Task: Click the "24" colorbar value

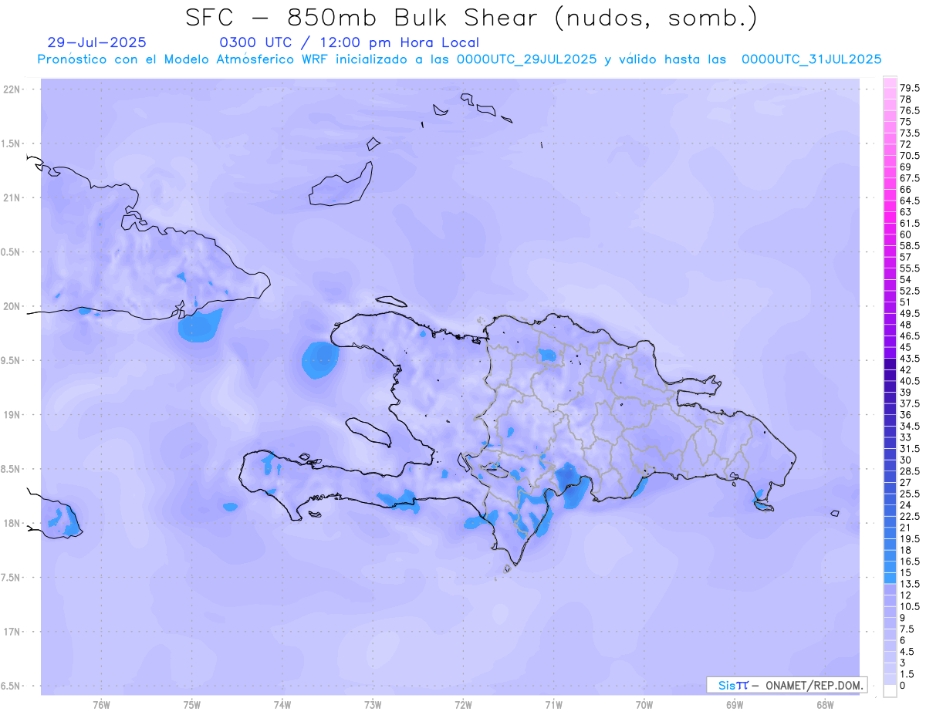Action: pos(906,505)
